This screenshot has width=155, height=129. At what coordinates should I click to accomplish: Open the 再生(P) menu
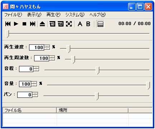click(53, 15)
